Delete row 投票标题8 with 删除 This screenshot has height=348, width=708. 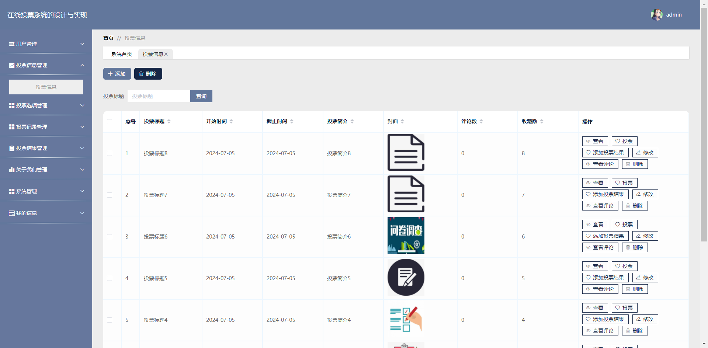click(x=635, y=164)
